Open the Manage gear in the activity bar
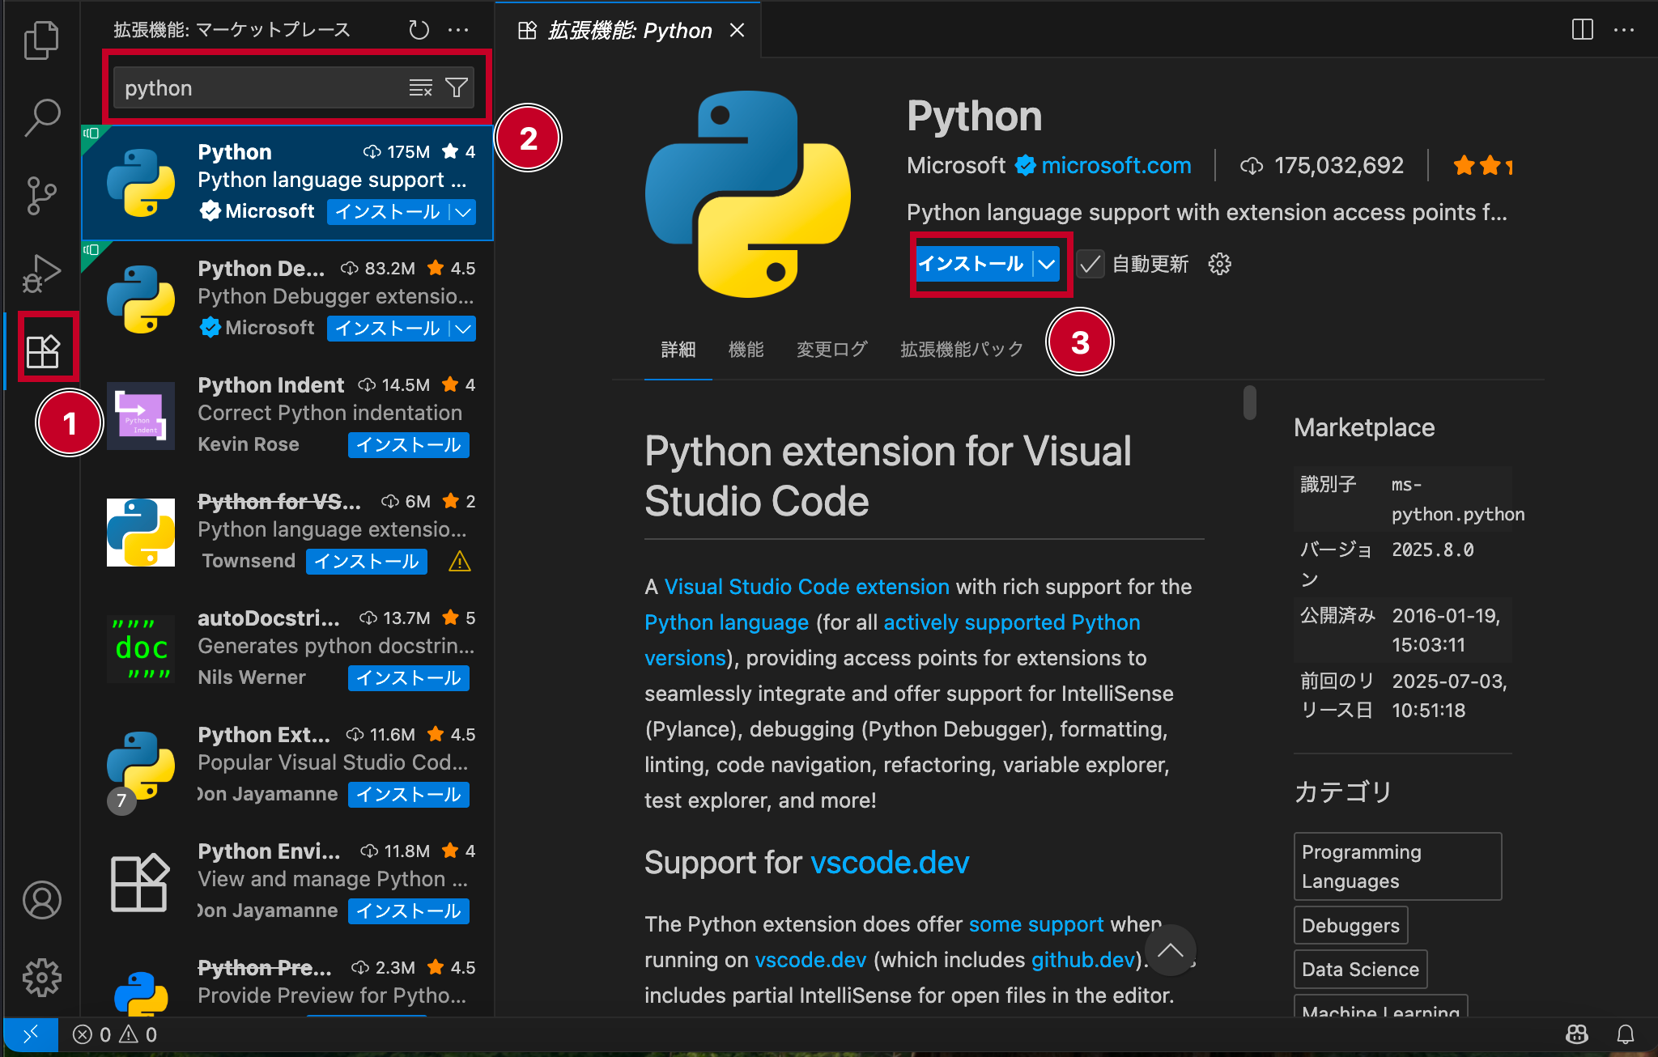Viewport: 1658px width, 1057px height. click(41, 978)
